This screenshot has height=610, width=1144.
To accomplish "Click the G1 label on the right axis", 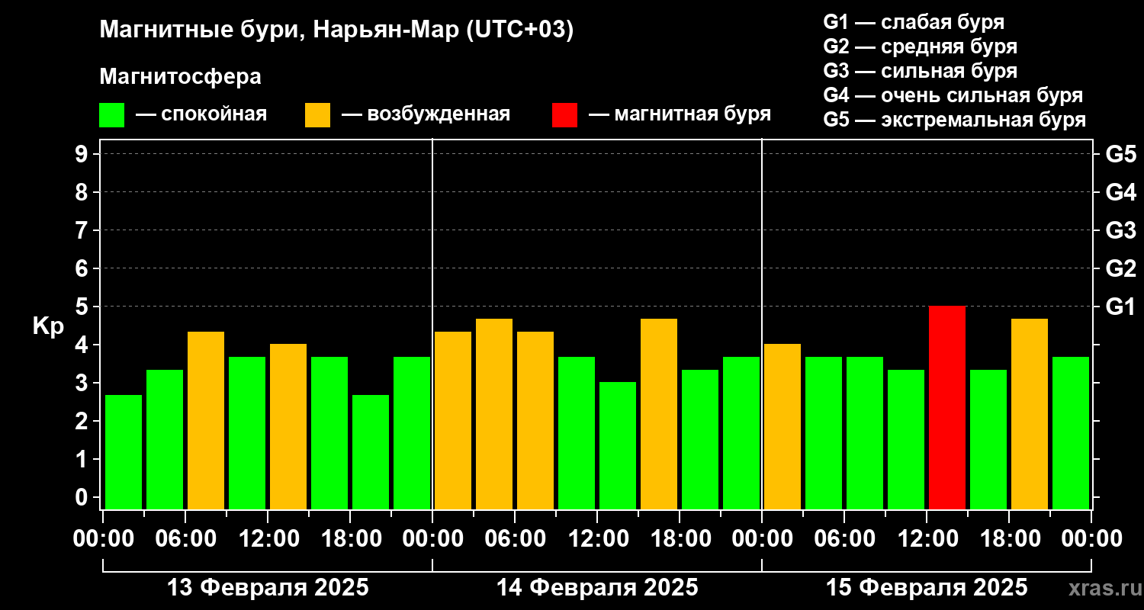I will tap(1121, 307).
